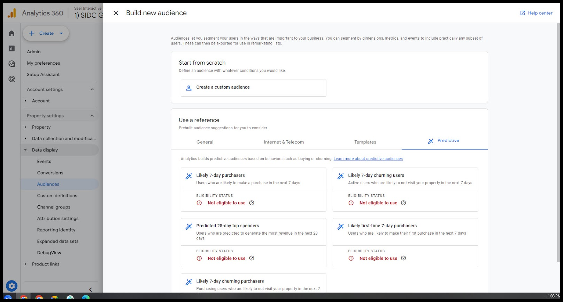Image resolution: width=563 pixels, height=302 pixels.
Task: Switch to the Templates tab
Action: (365, 142)
